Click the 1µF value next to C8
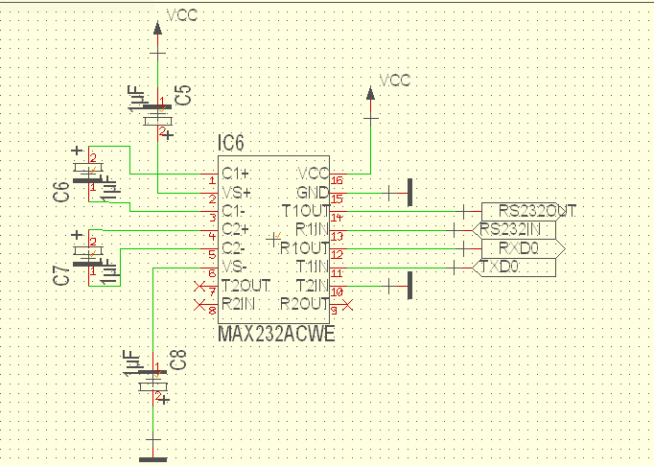 click(131, 363)
